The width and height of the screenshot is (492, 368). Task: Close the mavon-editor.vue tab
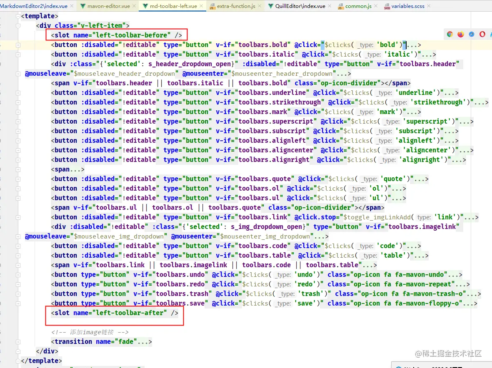tap(134, 6)
